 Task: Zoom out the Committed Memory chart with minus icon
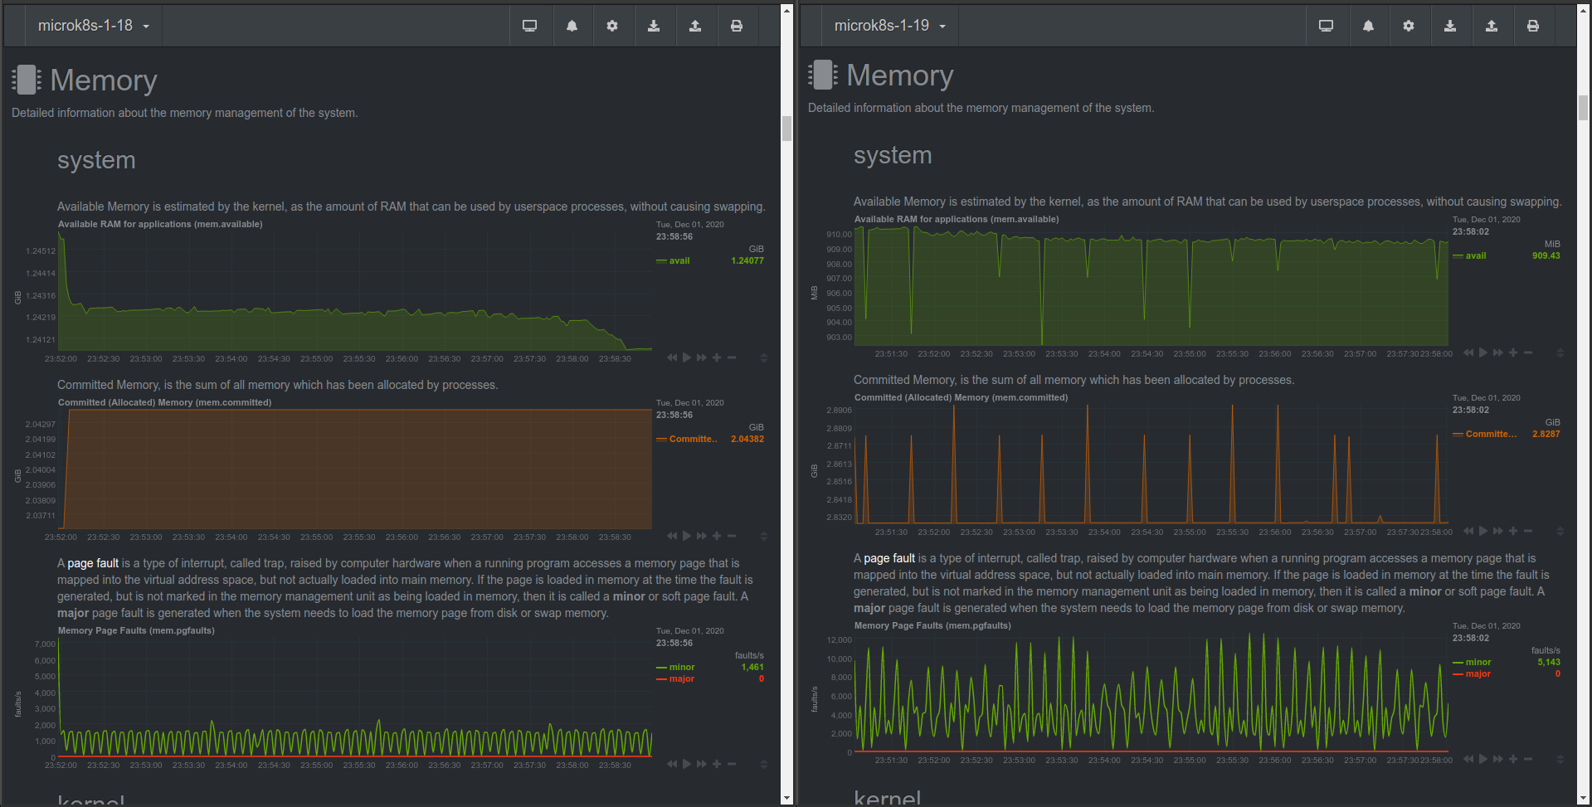pos(731,535)
